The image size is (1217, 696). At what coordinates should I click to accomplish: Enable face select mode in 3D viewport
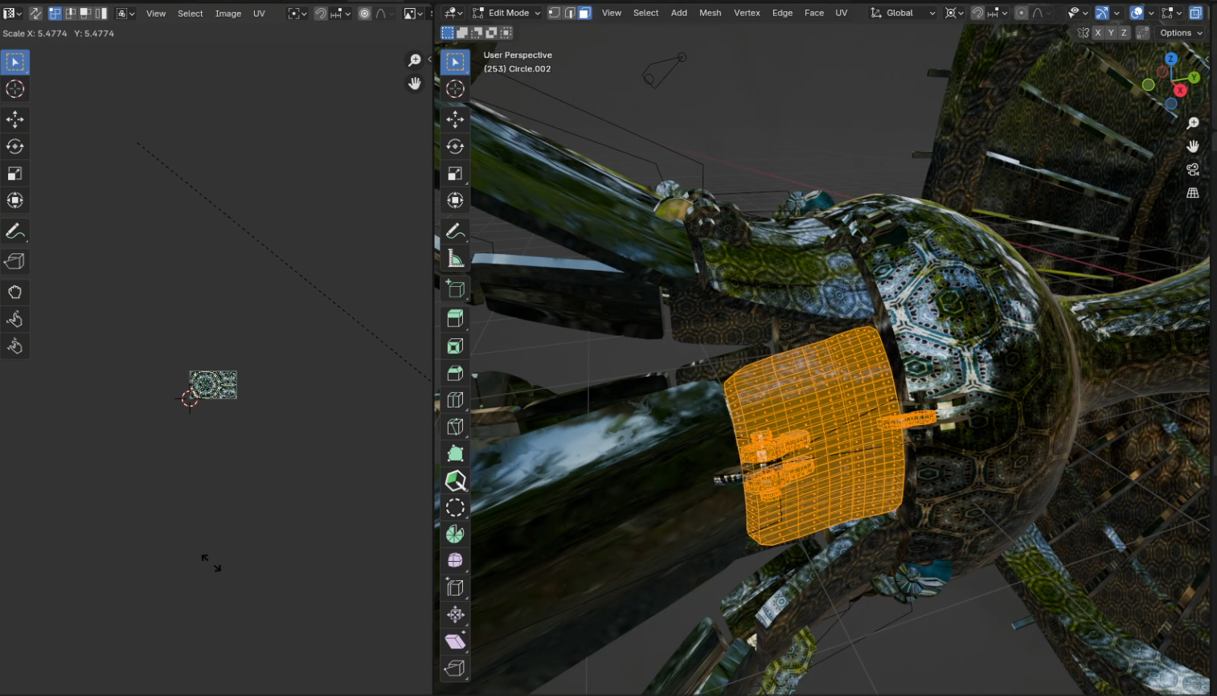pyautogui.click(x=584, y=13)
